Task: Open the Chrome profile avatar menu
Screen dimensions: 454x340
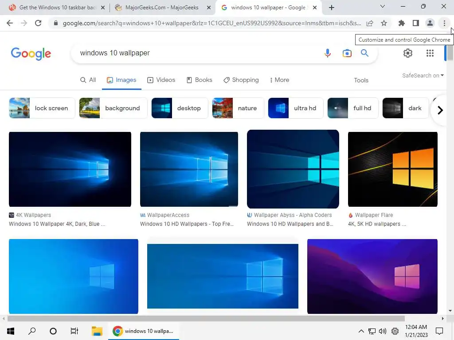Action: tap(430, 23)
